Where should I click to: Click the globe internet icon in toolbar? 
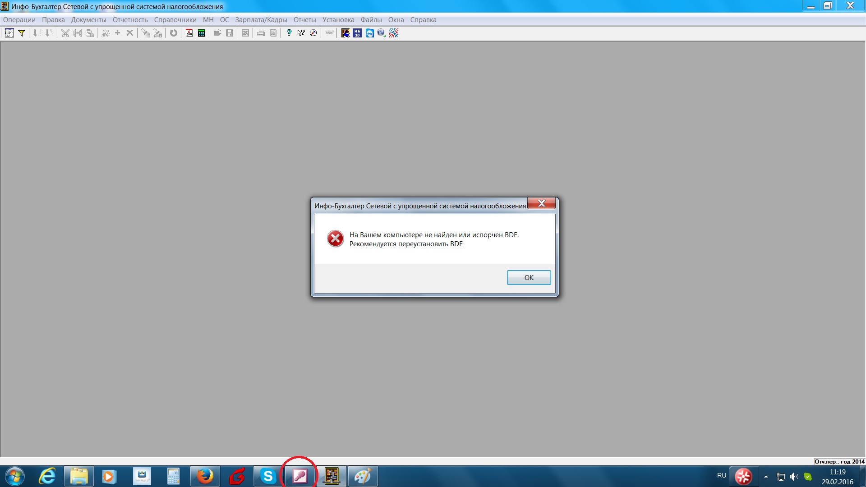tap(382, 33)
